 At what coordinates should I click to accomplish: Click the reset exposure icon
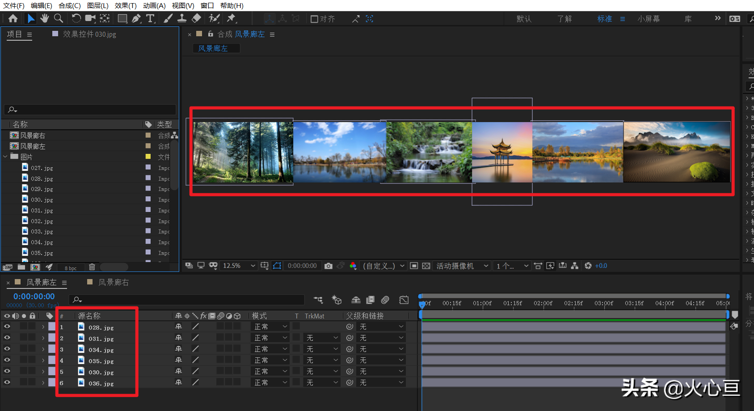588,266
